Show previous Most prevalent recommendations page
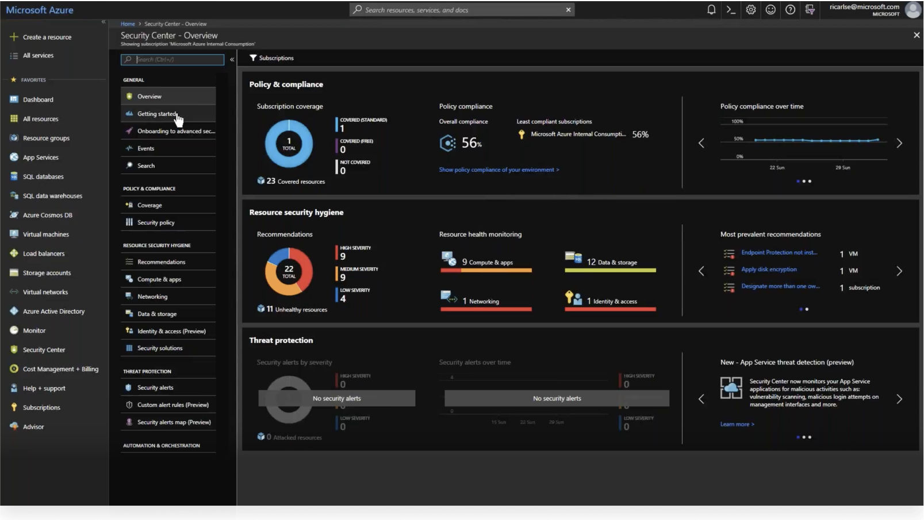Screen dimensions: 924x520 click(701, 271)
